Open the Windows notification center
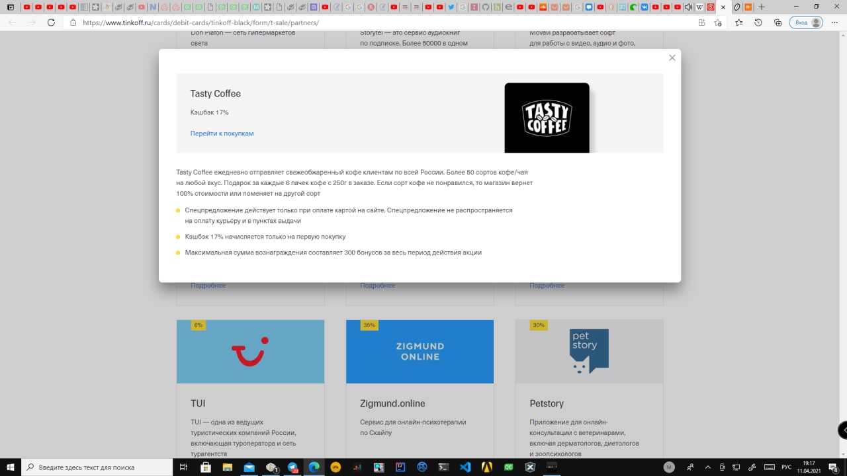 point(832,467)
